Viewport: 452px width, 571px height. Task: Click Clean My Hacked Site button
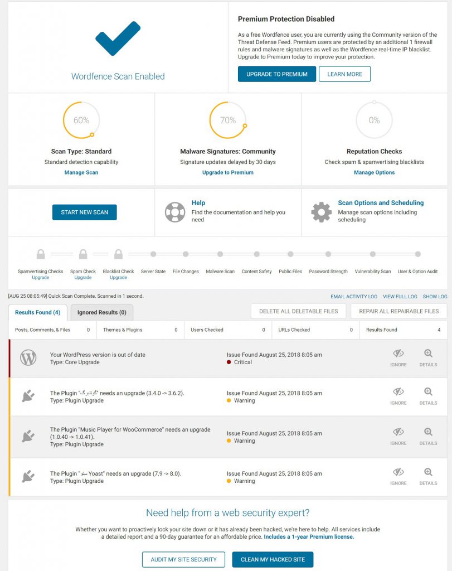tap(273, 559)
